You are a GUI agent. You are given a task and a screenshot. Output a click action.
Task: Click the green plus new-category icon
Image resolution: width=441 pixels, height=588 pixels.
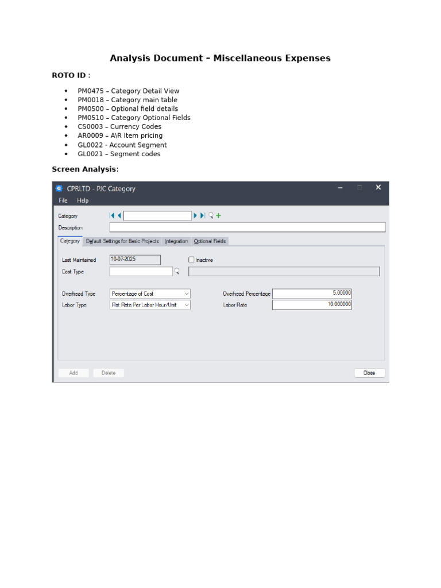point(219,216)
